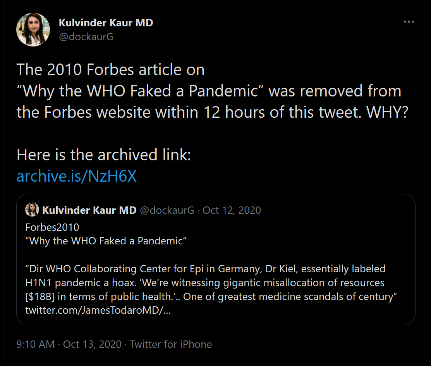Select 'Here is the archived link:' text
This screenshot has height=366, width=431.
[104, 155]
